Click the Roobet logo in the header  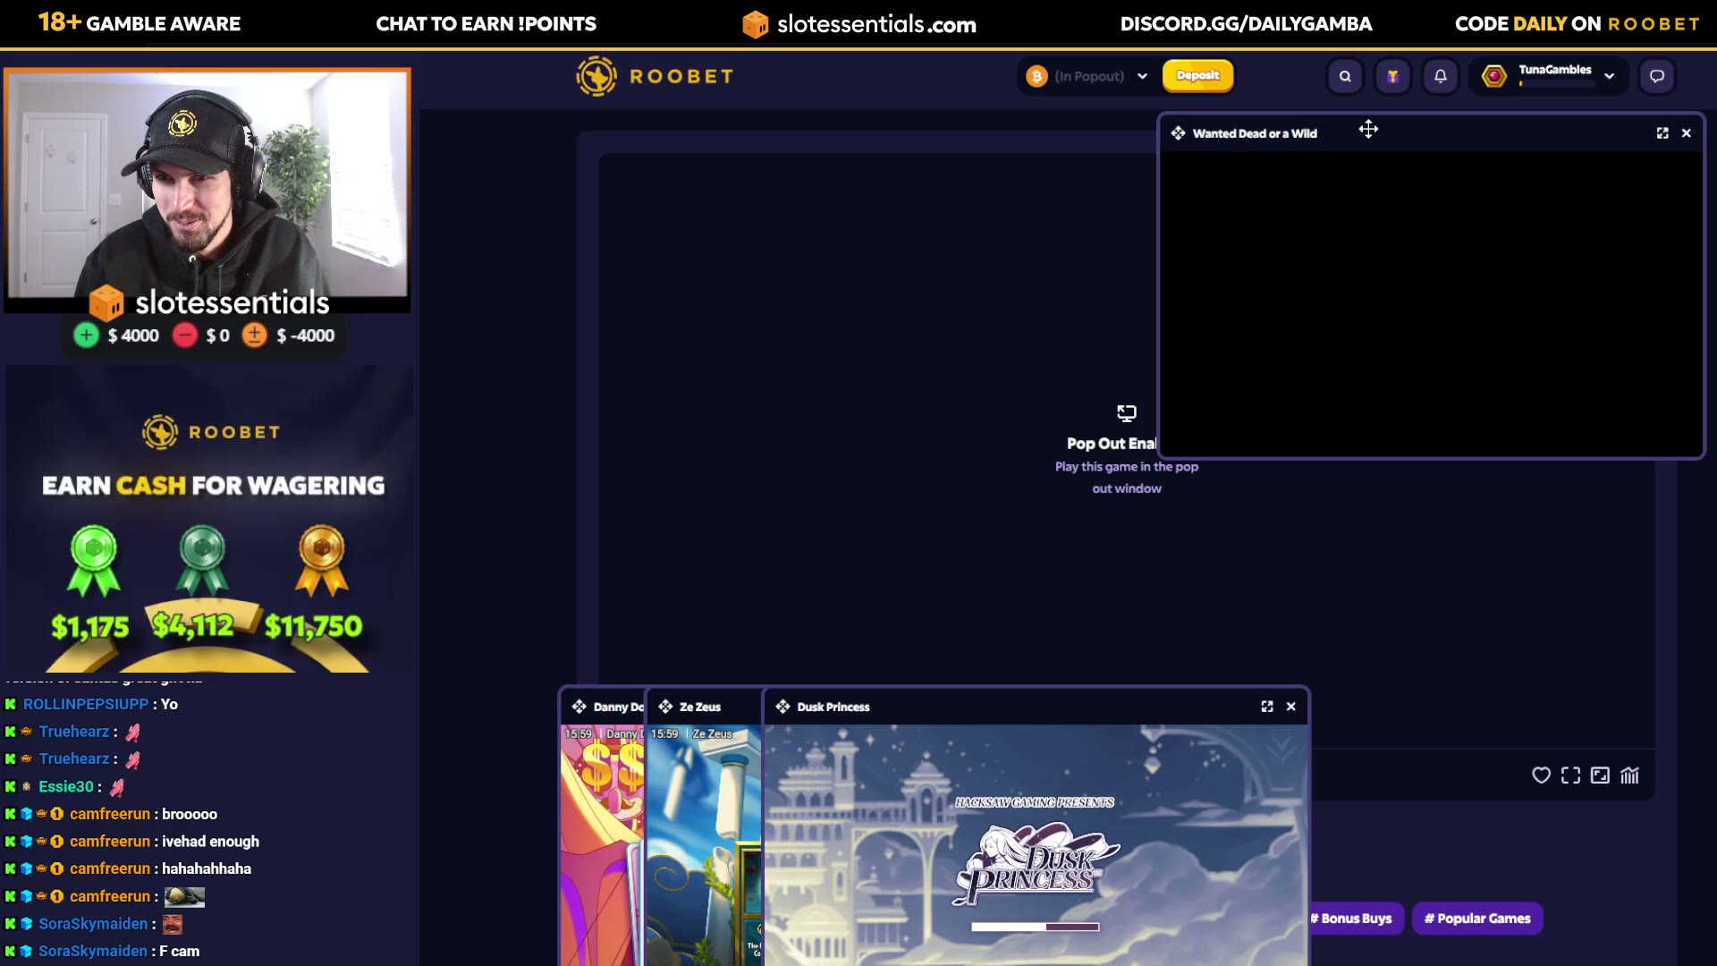(655, 76)
